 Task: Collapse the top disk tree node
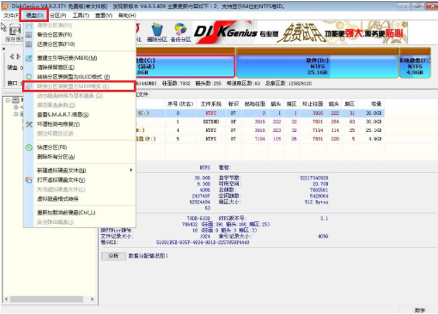tap(8, 100)
